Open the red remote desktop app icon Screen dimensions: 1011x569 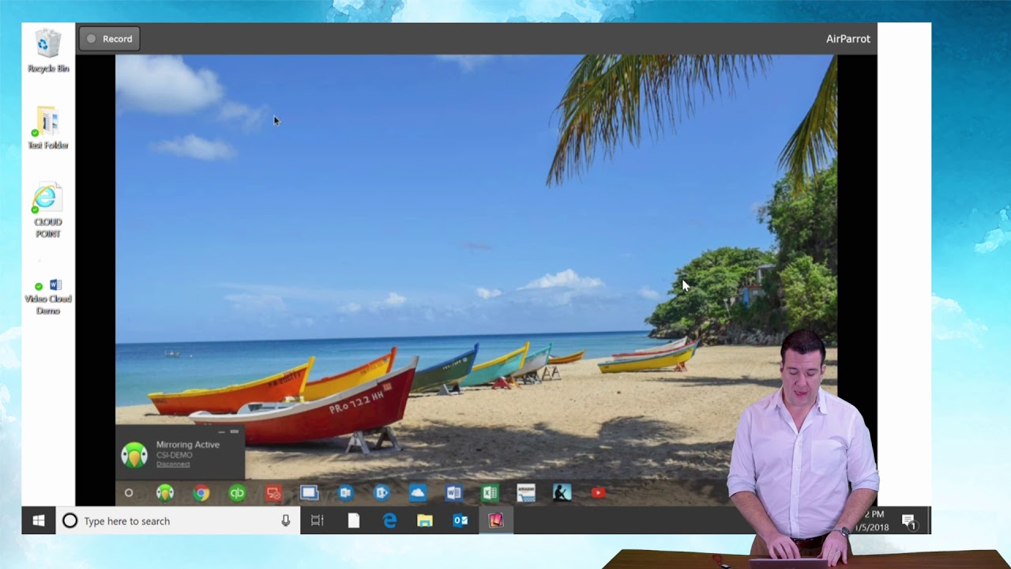(273, 493)
